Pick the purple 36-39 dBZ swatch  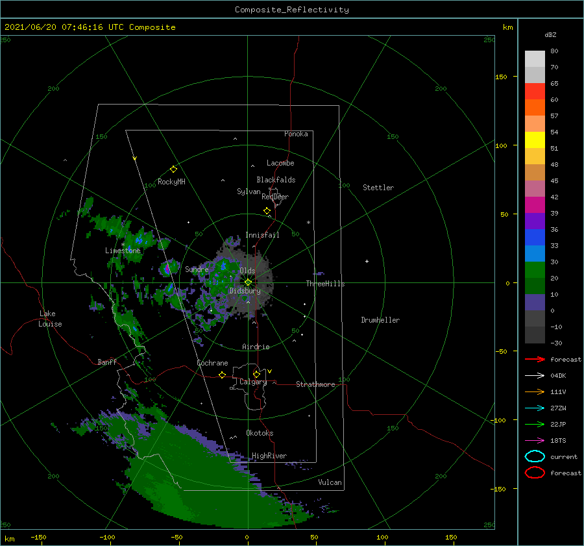(535, 221)
